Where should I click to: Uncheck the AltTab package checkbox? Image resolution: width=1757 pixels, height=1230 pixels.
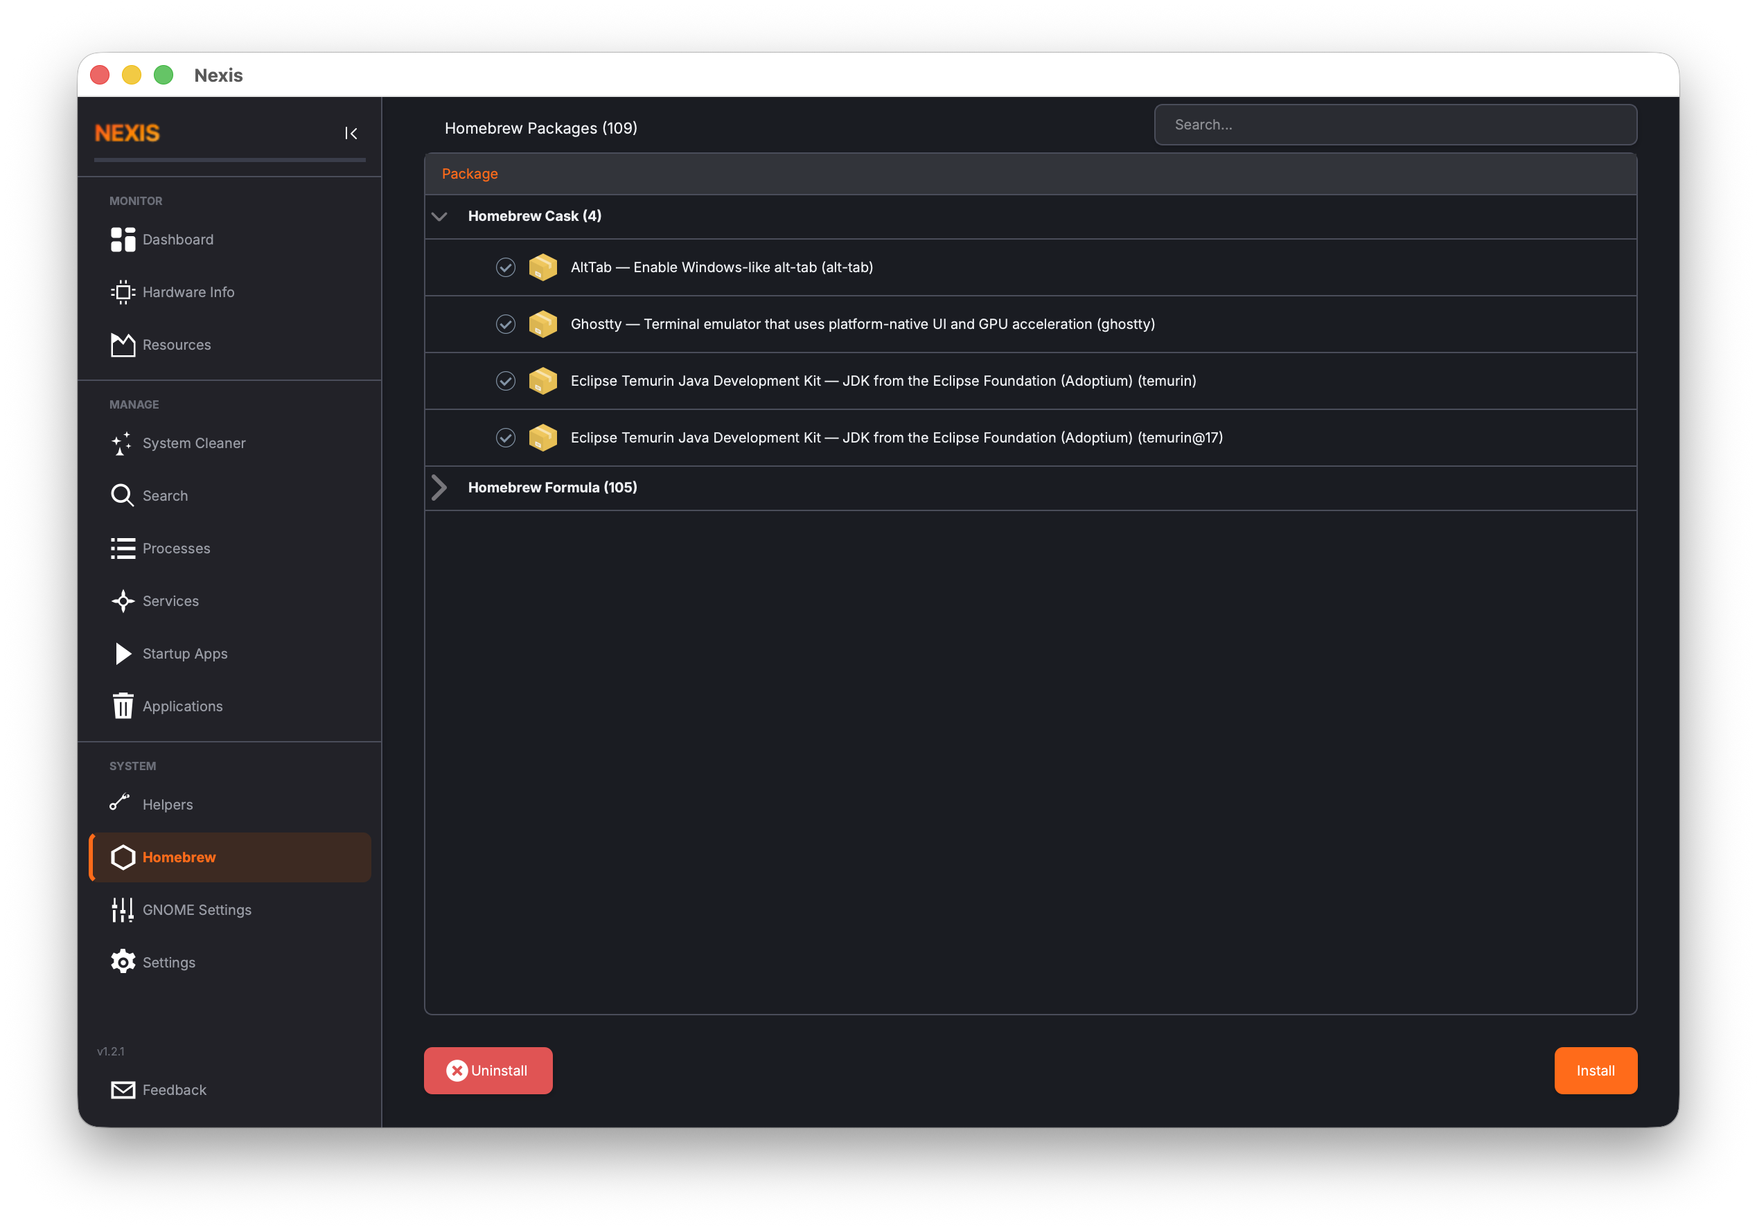pos(505,267)
